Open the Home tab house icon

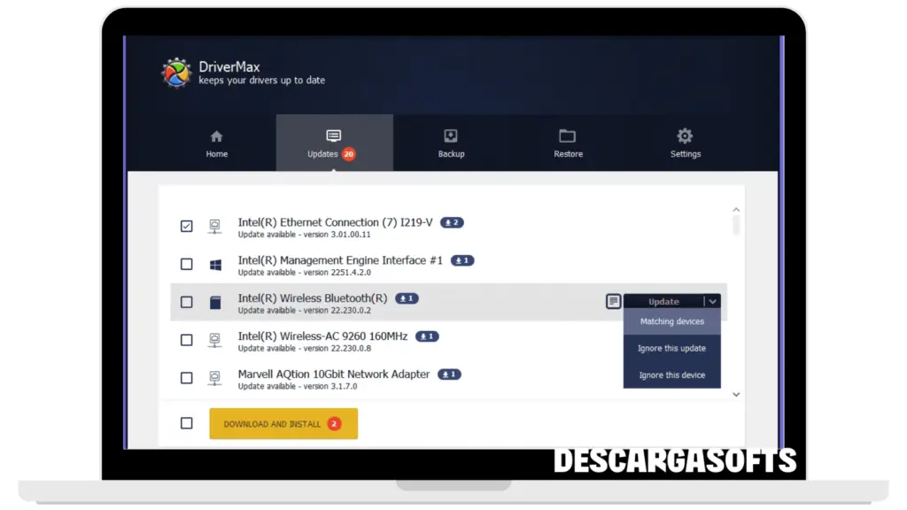point(216,135)
